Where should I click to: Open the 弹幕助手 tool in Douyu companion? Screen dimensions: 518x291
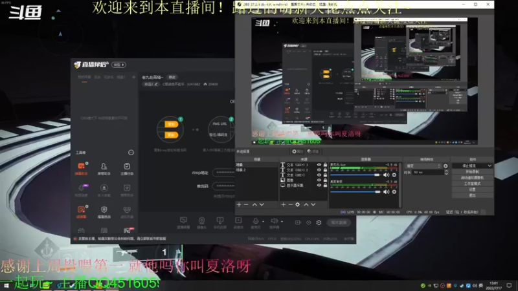(x=82, y=167)
